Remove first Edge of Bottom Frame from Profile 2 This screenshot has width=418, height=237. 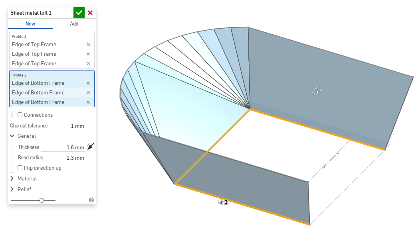88,83
